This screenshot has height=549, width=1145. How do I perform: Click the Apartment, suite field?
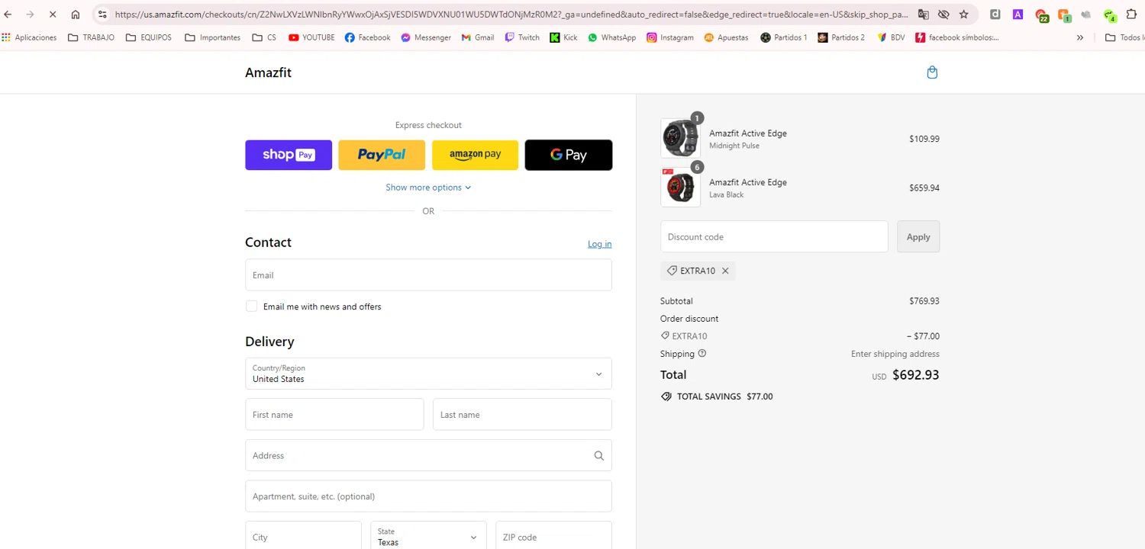428,496
